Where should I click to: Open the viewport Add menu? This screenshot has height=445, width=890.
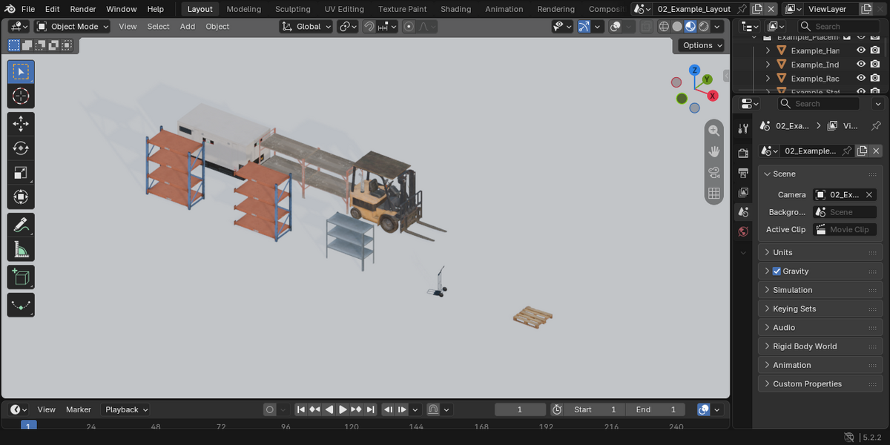point(188,26)
